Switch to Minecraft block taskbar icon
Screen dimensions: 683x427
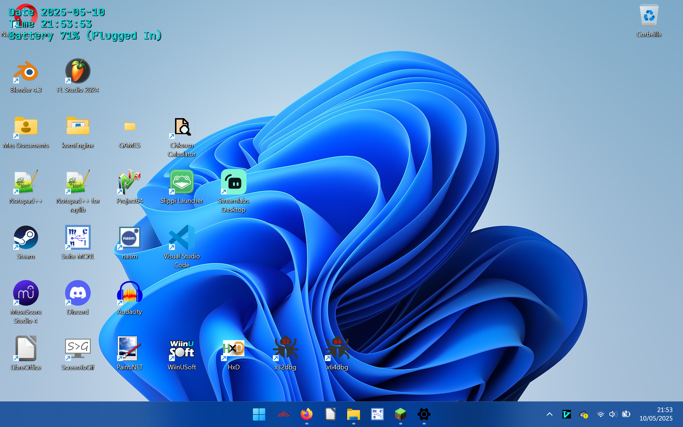click(x=401, y=414)
